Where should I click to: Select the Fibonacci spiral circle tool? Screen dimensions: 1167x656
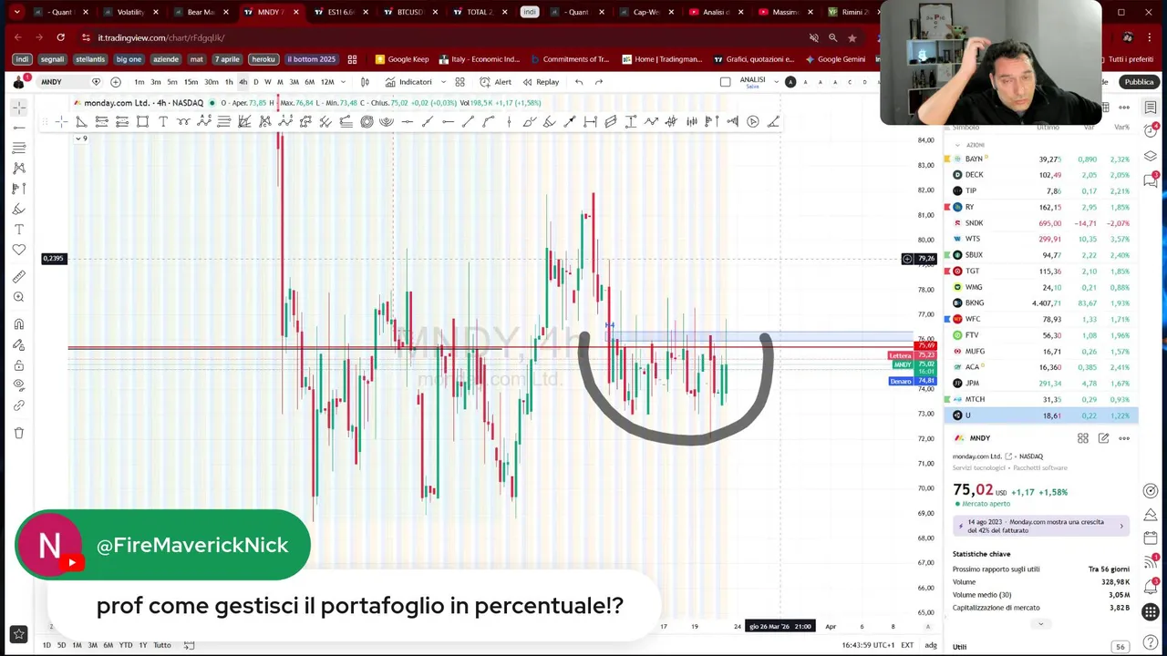point(367,121)
